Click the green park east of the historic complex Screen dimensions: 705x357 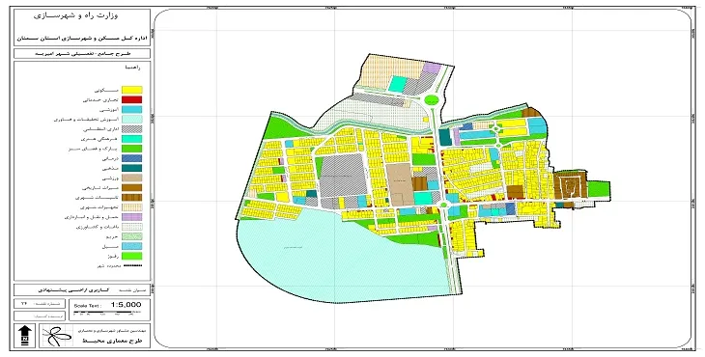pos(599,188)
